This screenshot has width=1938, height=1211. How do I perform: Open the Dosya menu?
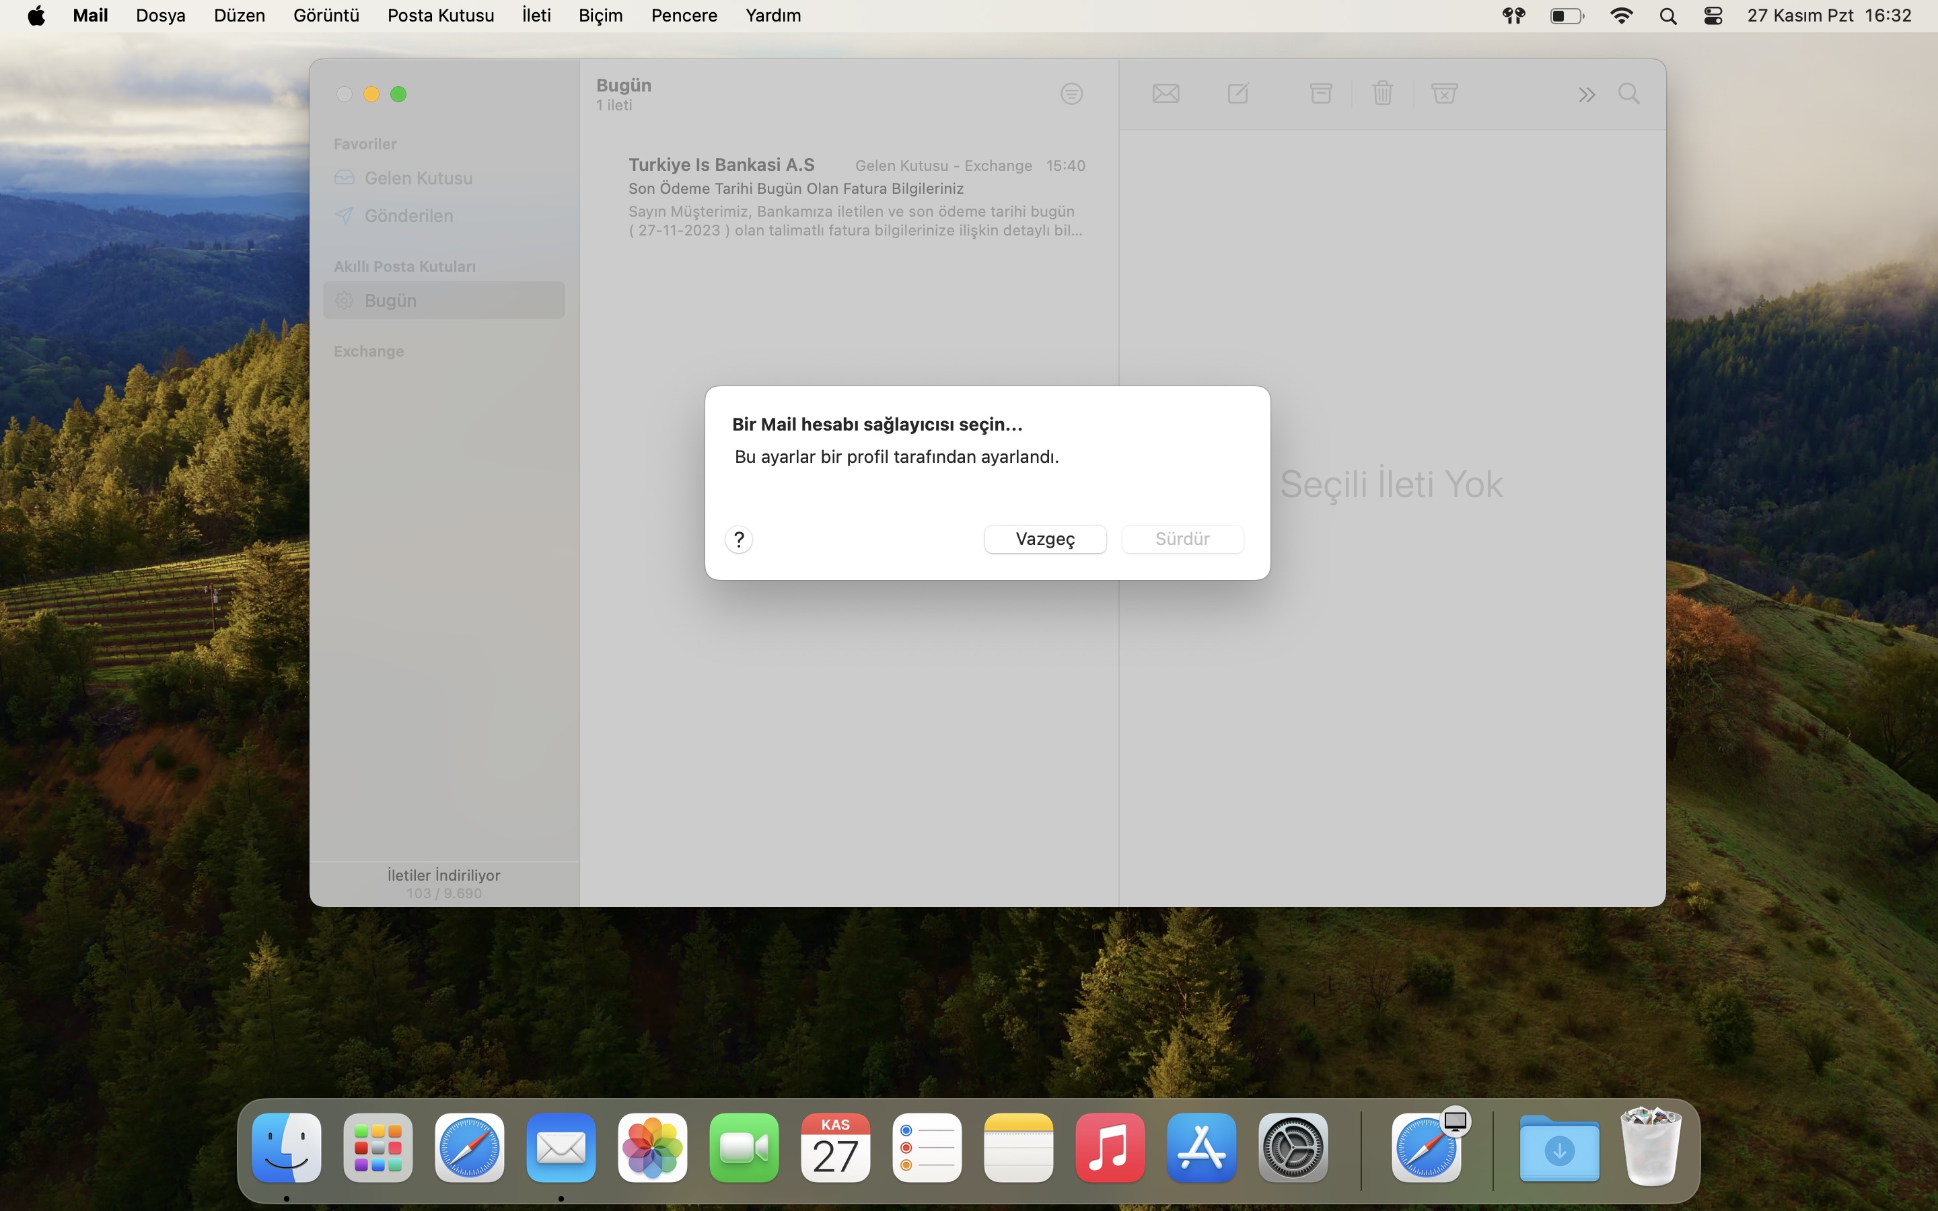tap(160, 15)
